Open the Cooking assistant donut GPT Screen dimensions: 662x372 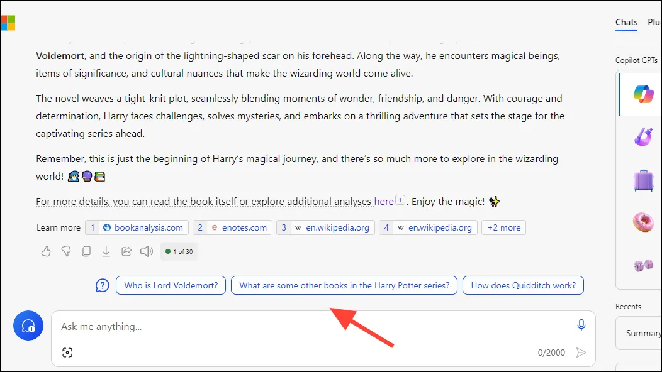[x=643, y=222]
